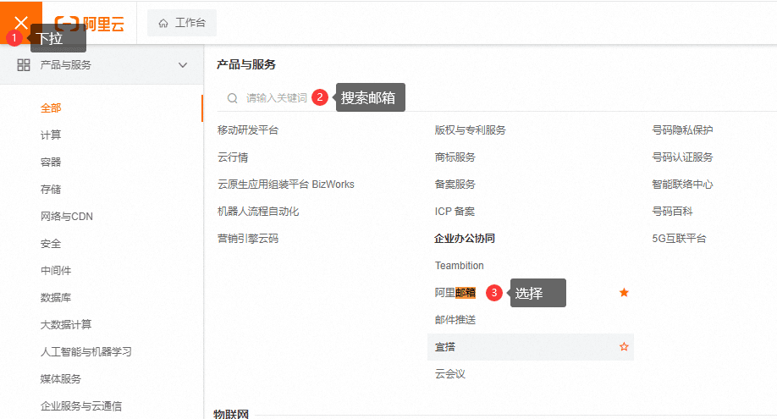Unfavorite 阿里邮箱 with the filled star
The image size is (777, 419).
624,293
